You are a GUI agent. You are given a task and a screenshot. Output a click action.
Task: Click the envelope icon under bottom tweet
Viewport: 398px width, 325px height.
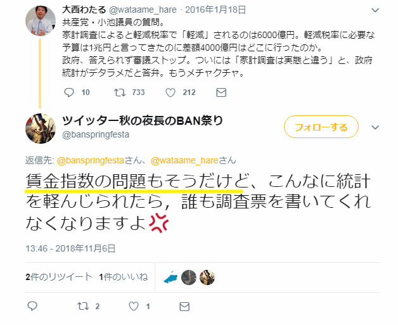point(184,307)
